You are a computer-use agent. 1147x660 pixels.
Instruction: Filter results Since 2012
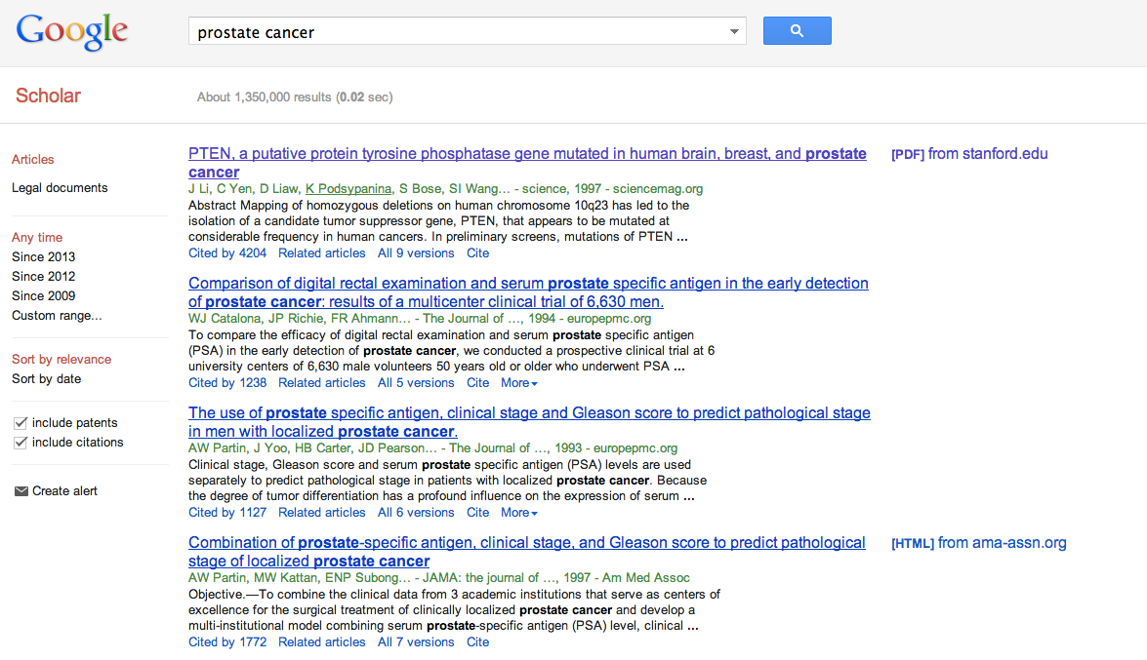tap(43, 276)
